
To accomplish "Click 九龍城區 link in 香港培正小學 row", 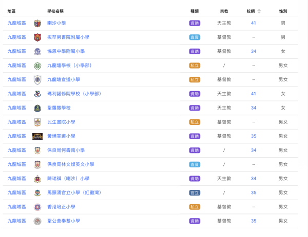I will pyautogui.click(x=17, y=207).
